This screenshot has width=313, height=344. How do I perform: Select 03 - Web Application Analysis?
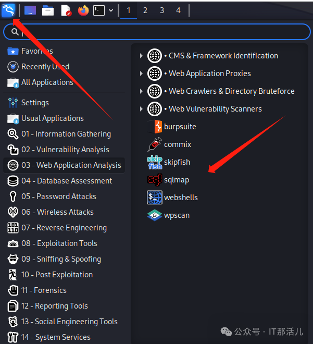[x=64, y=165]
